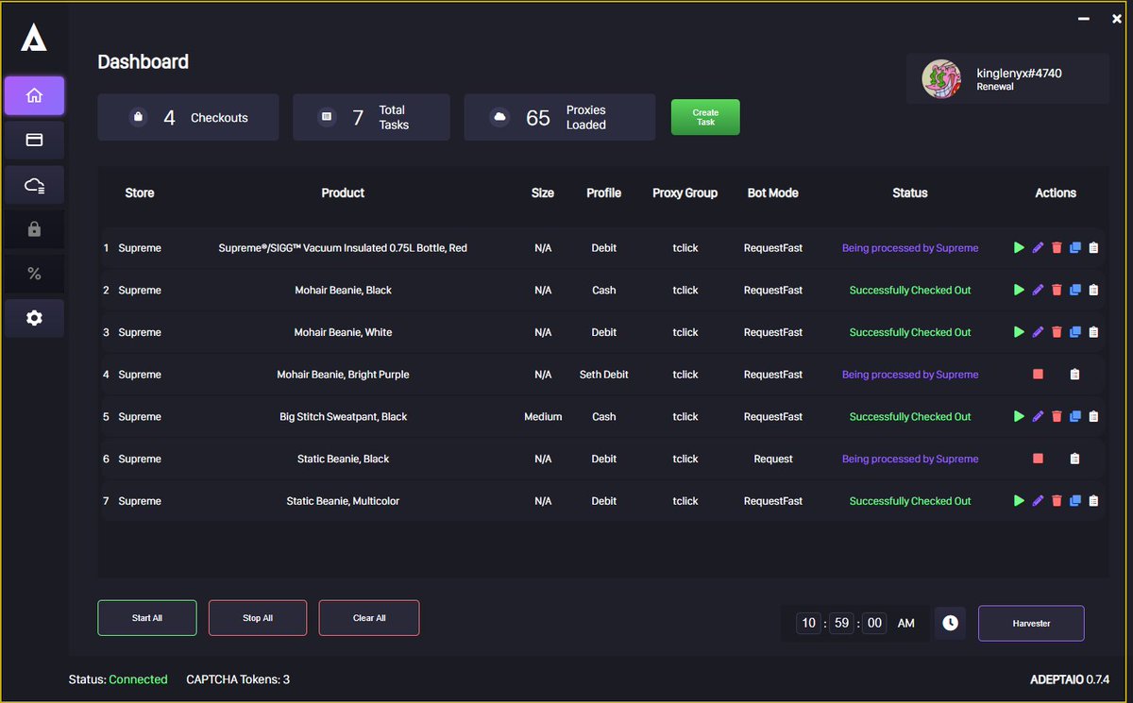Open the clipboard log for Mohair Beanie Bright Purple
Screen dimensions: 1133x703
[x=1074, y=375]
